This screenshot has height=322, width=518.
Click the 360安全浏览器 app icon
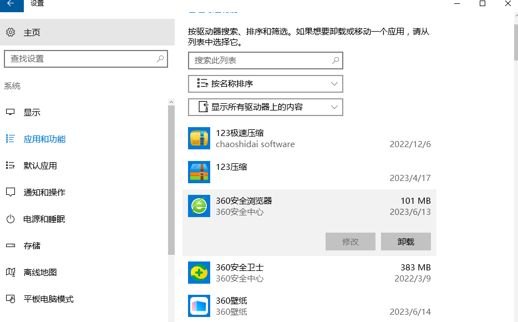[x=199, y=206]
